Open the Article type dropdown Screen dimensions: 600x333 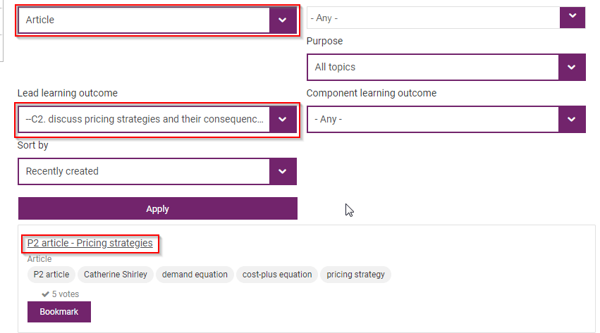pyautogui.click(x=145, y=20)
